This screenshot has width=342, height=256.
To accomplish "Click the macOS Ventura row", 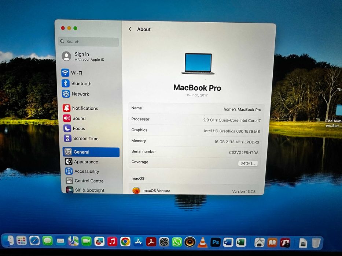I will 194,190.
